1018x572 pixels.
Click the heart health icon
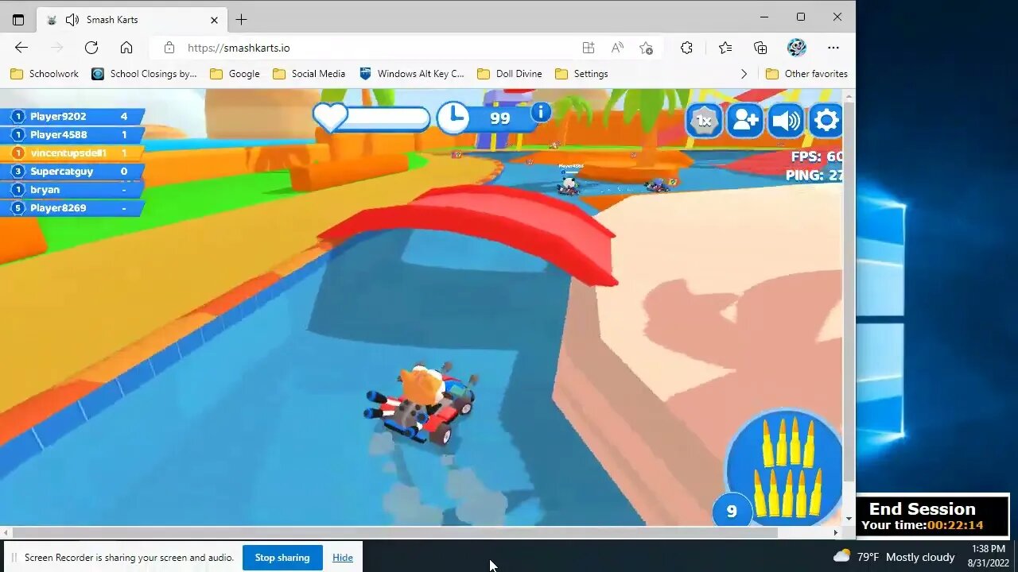tap(330, 118)
